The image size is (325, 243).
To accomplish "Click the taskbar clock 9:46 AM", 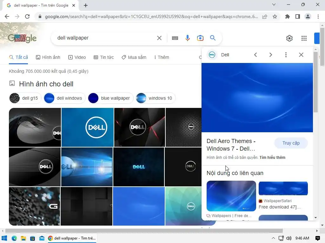I will coord(302,238).
